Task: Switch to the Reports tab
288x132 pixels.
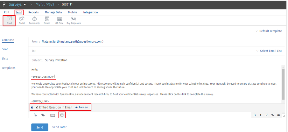Action: 33,12
